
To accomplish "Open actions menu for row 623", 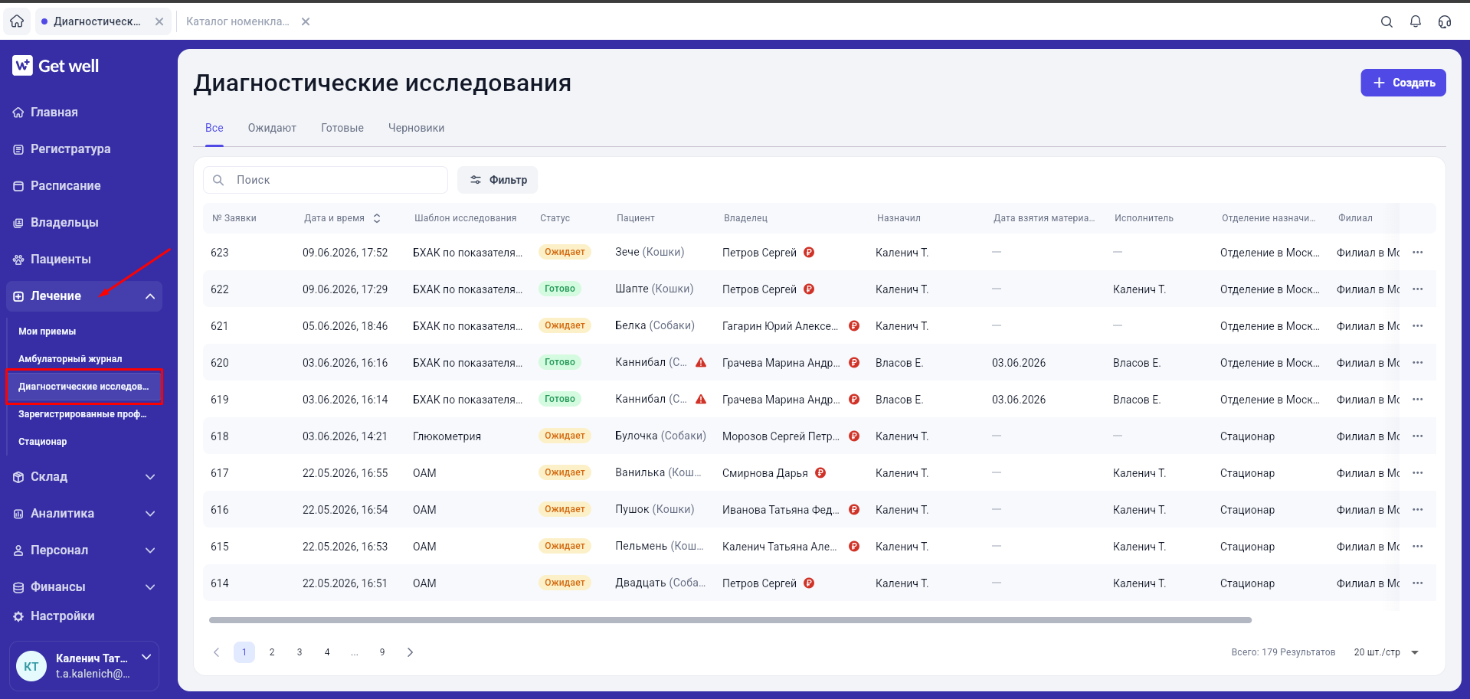I will [x=1418, y=252].
